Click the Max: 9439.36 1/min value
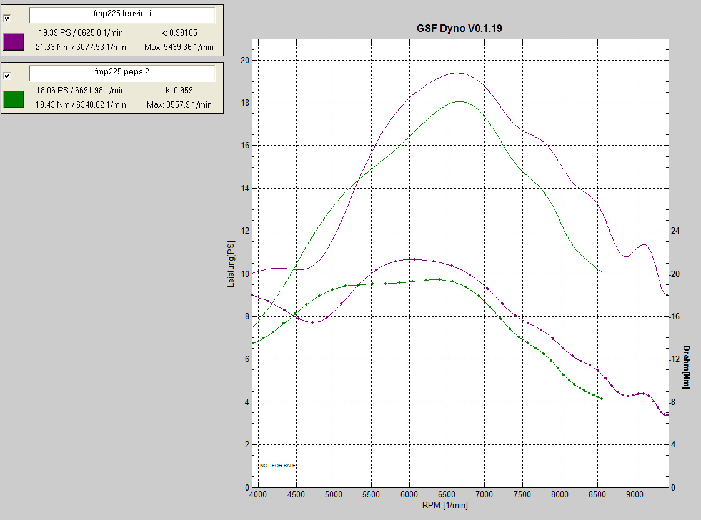This screenshot has height=520, width=701. click(179, 47)
